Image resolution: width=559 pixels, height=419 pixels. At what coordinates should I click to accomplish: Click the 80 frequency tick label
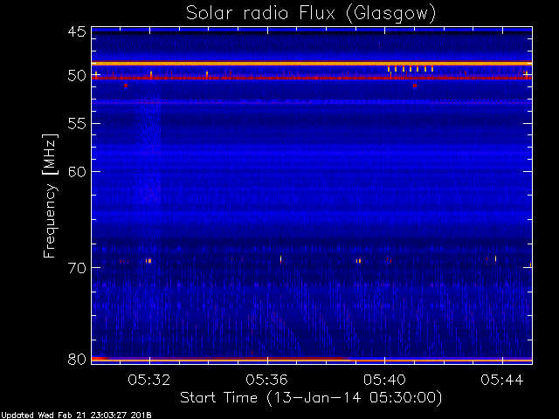pos(77,359)
